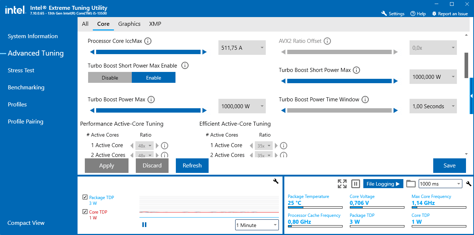Decrease Turbo Boost Power Max left arrow

(x=92, y=110)
